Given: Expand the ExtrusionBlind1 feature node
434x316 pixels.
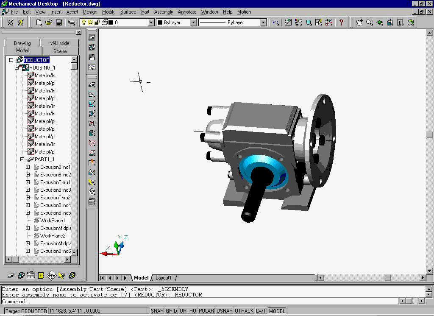Looking at the screenshot, I should [28, 167].
